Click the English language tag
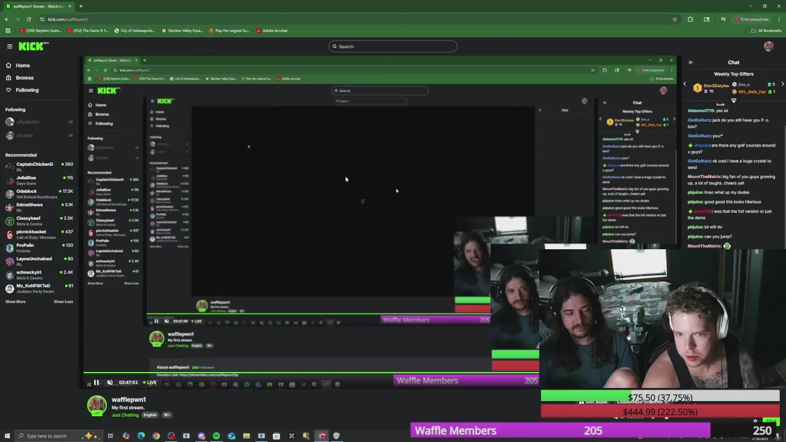 pos(150,415)
